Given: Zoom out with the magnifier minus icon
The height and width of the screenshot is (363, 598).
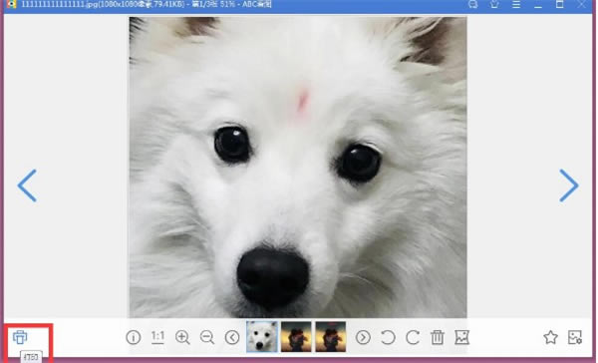Looking at the screenshot, I should pos(207,337).
